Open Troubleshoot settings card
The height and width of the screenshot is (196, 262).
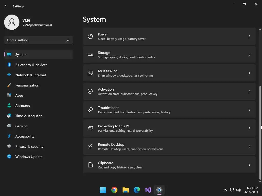169,110
